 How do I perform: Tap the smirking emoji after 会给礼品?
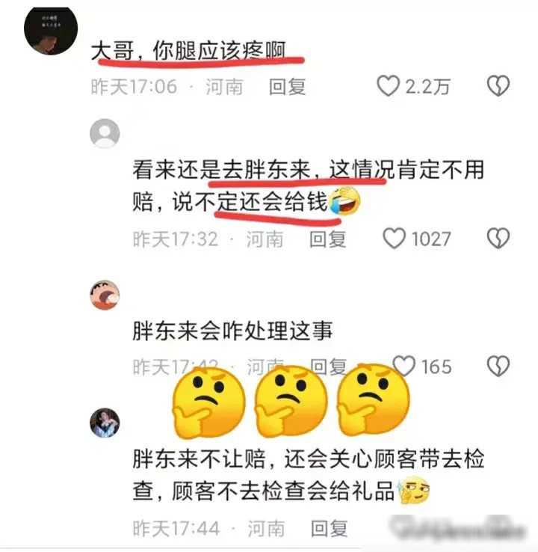[414, 489]
